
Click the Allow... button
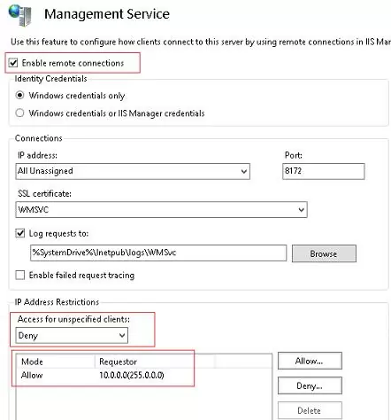point(310,361)
